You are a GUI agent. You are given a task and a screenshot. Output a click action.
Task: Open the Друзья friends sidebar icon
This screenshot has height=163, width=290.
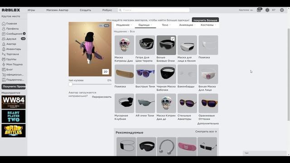pos(4,39)
